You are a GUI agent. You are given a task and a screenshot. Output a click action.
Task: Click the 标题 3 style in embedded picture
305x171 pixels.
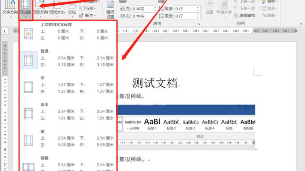(191, 124)
